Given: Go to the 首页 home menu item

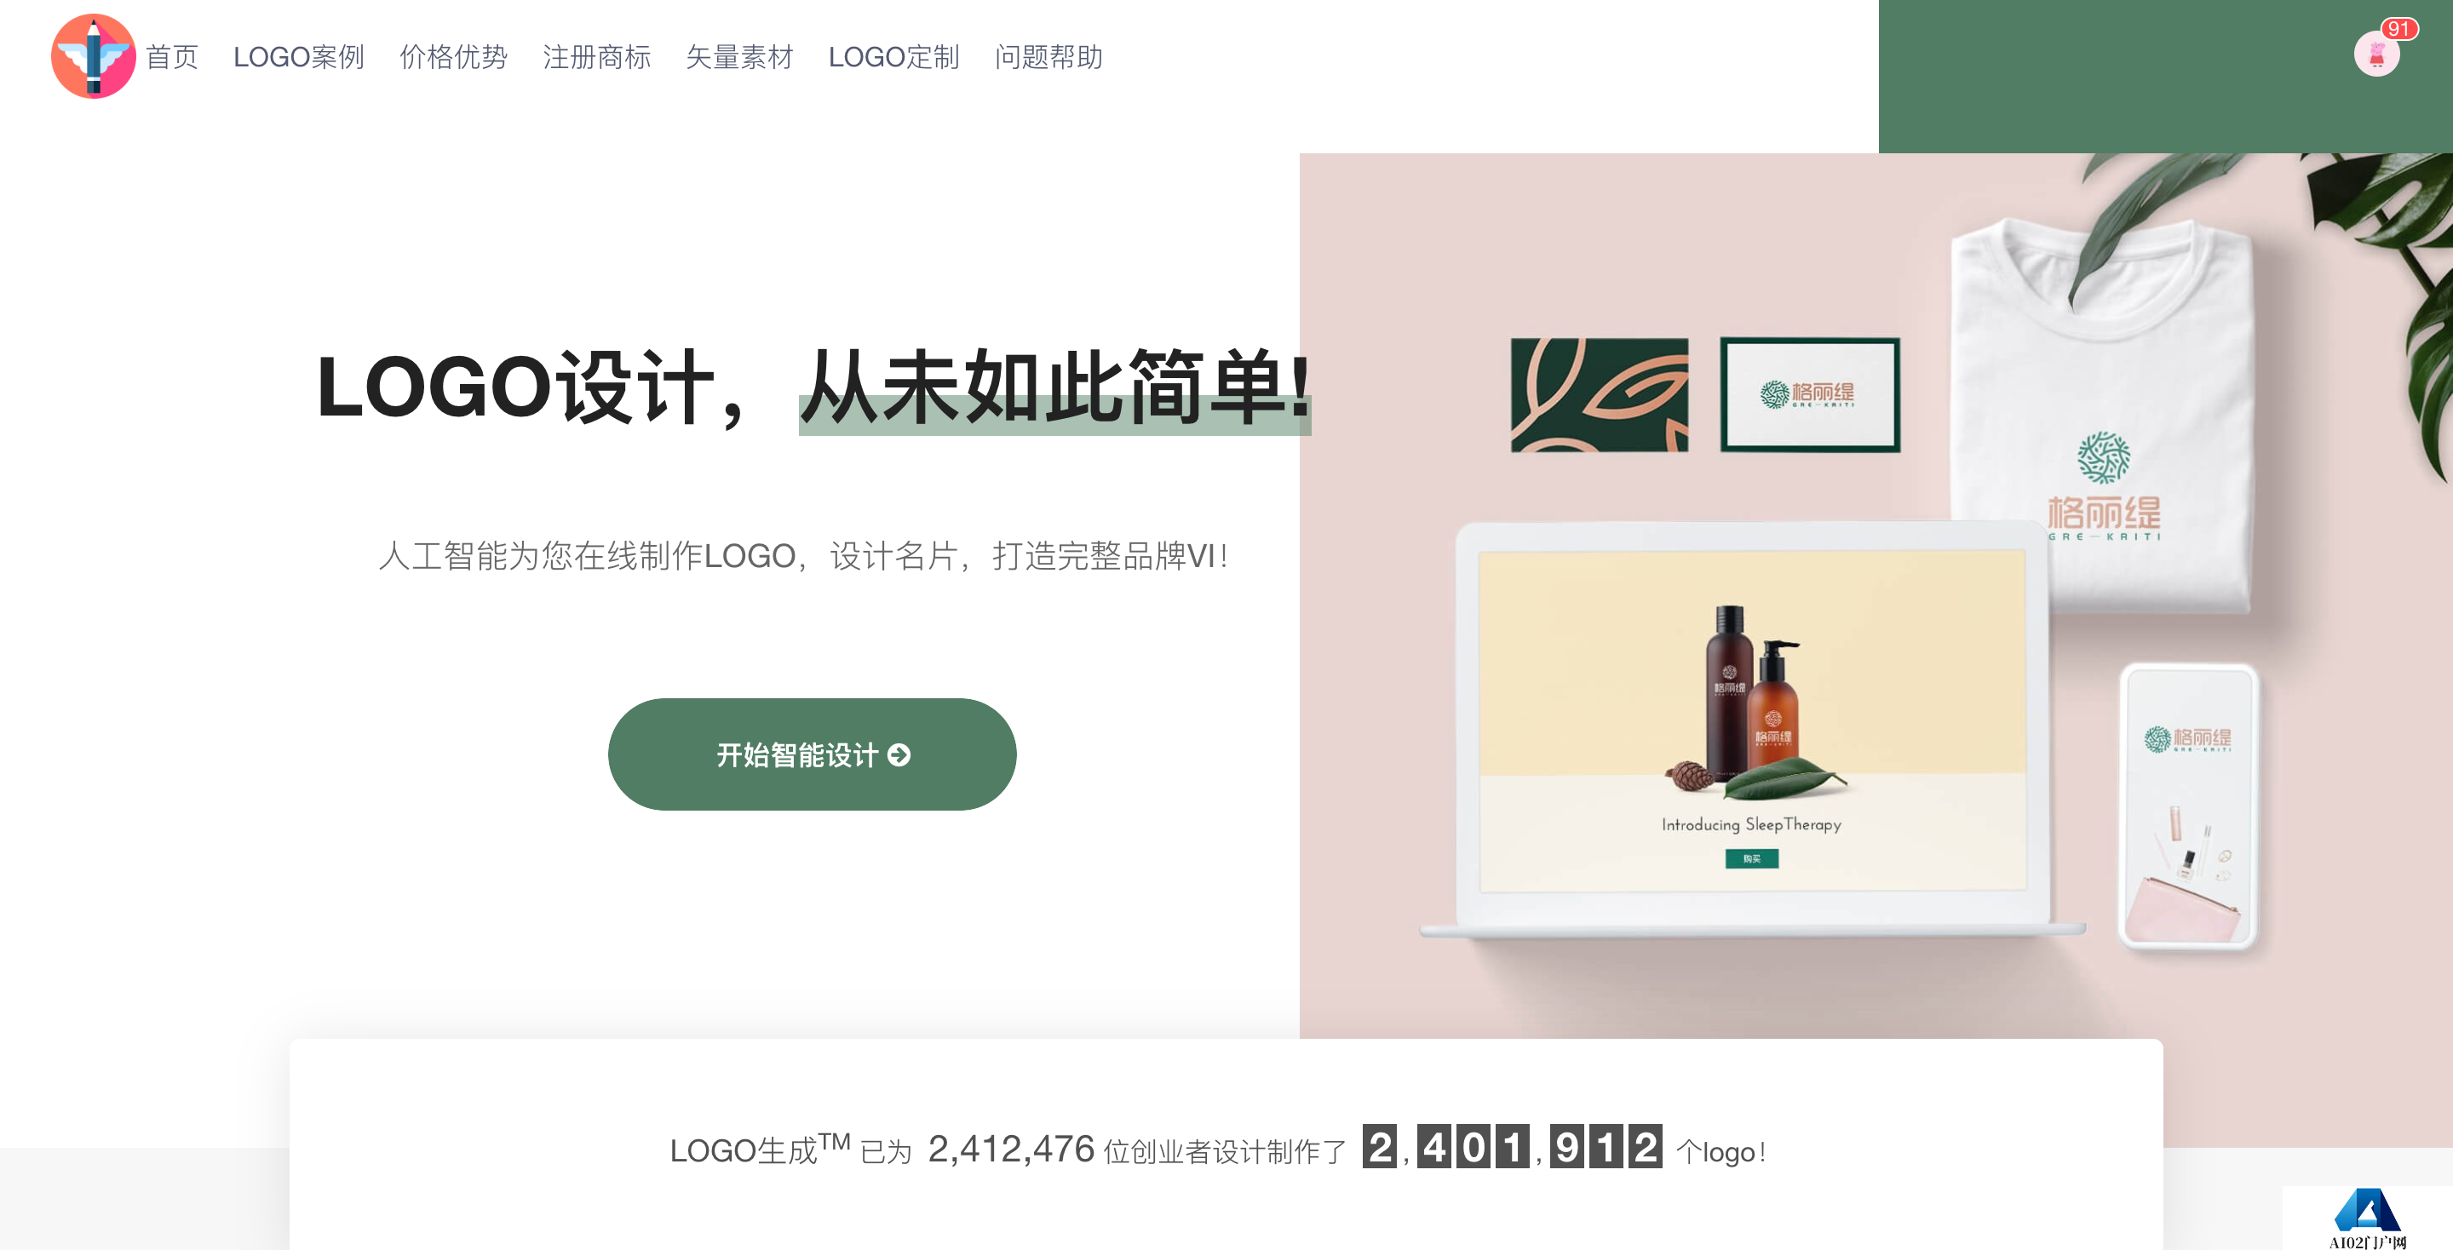Looking at the screenshot, I should [x=171, y=57].
